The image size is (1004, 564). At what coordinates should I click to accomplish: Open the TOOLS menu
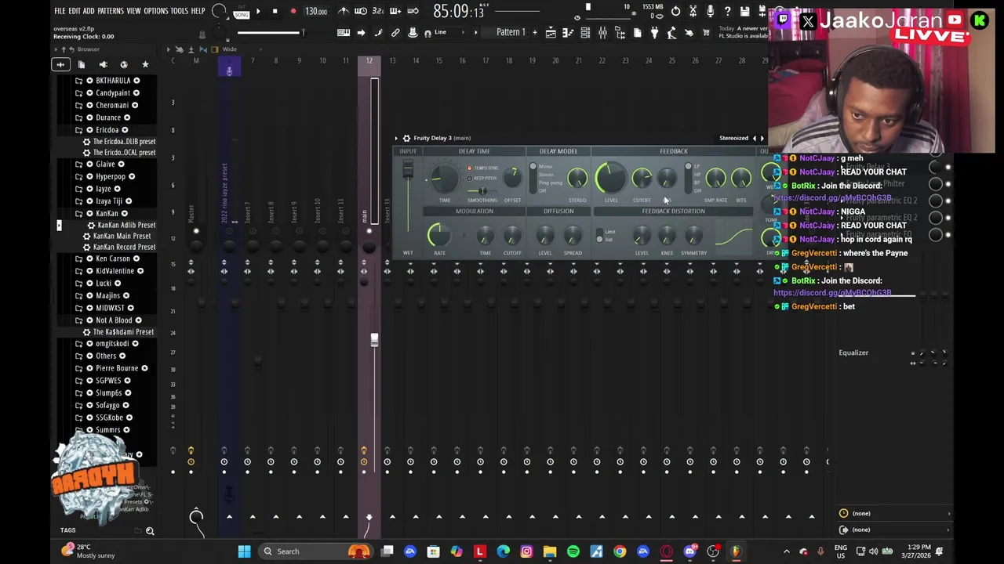pyautogui.click(x=180, y=11)
